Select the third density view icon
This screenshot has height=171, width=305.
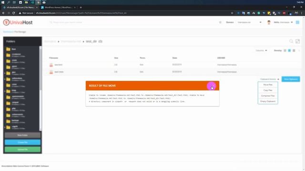click(x=294, y=51)
